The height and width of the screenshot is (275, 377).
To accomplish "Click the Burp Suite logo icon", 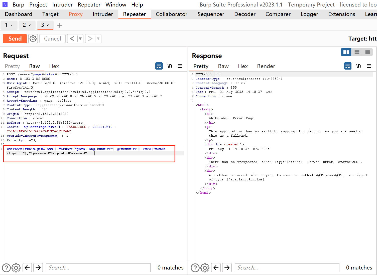I will 5,5.
